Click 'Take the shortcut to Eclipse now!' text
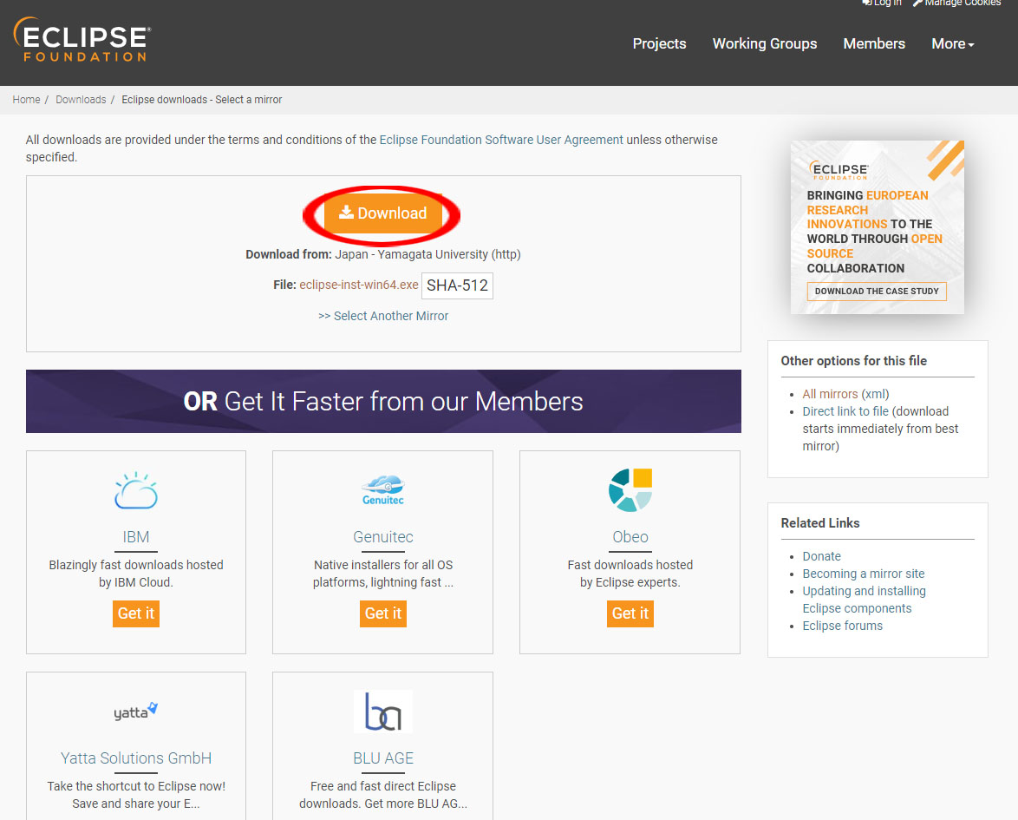The height and width of the screenshot is (820, 1018). point(135,786)
